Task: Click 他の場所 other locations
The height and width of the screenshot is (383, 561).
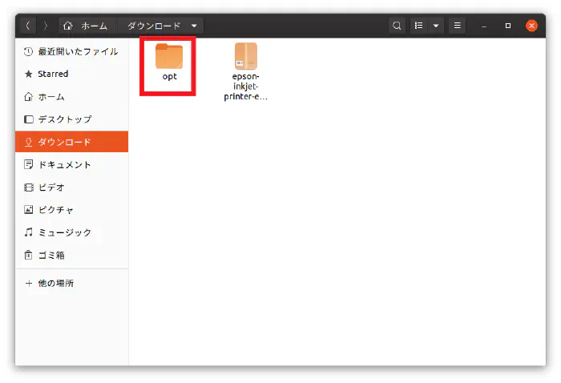Action: tap(56, 284)
